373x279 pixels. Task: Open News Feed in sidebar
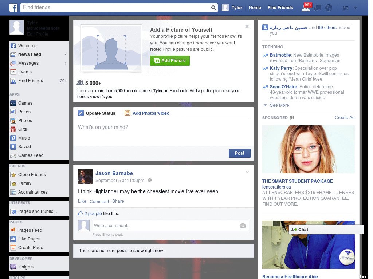coord(30,54)
